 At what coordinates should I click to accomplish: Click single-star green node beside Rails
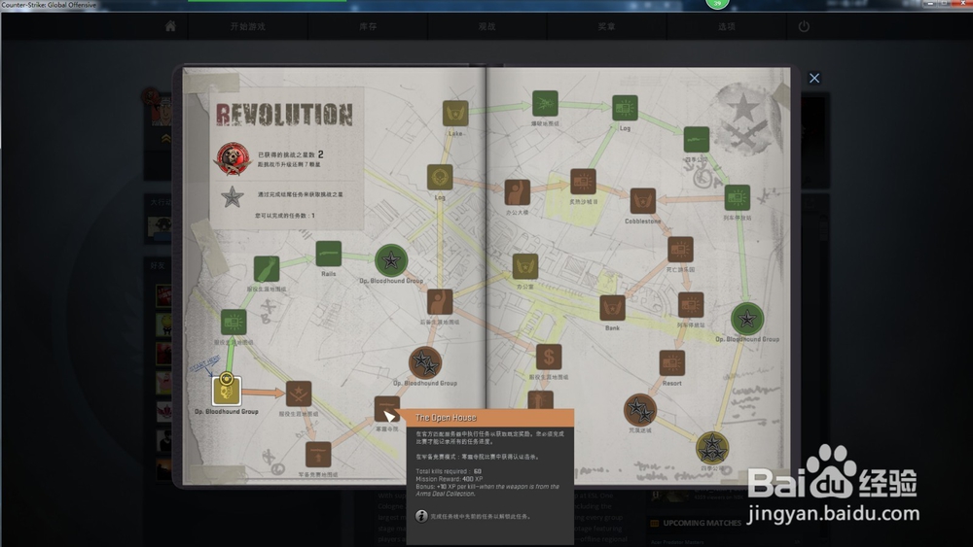click(391, 260)
